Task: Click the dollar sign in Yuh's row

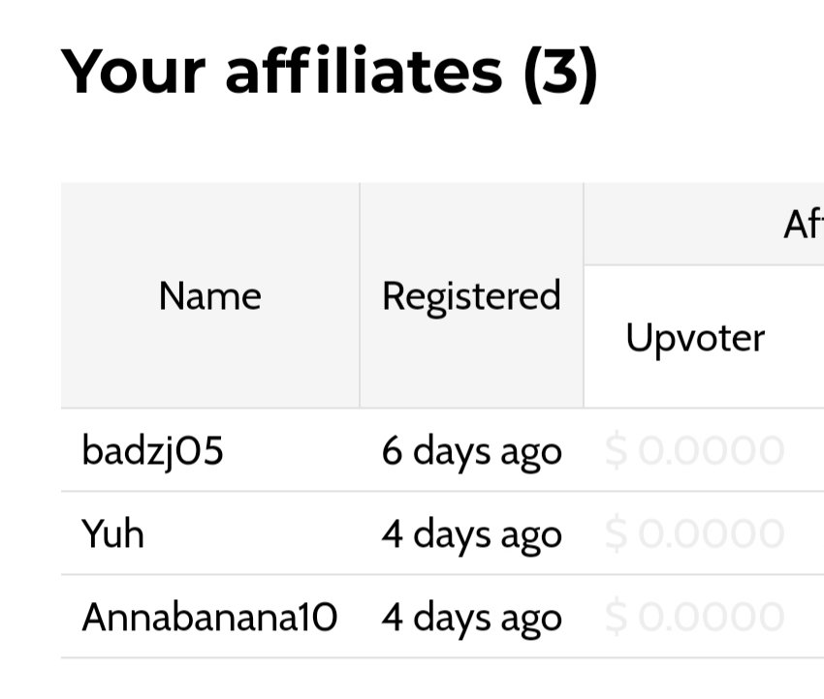Action: pyautogui.click(x=616, y=533)
